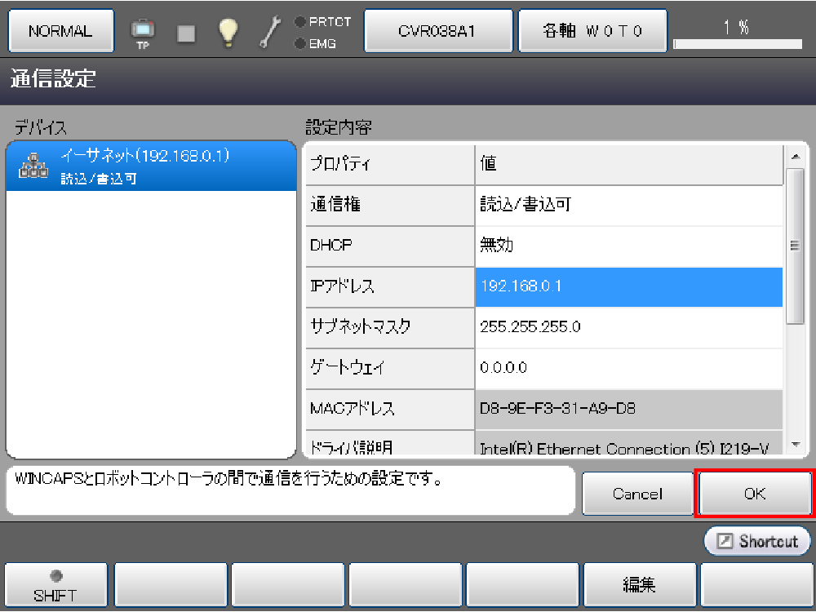
Task: Select the DHCP 無効 value cell
Action: [x=628, y=246]
